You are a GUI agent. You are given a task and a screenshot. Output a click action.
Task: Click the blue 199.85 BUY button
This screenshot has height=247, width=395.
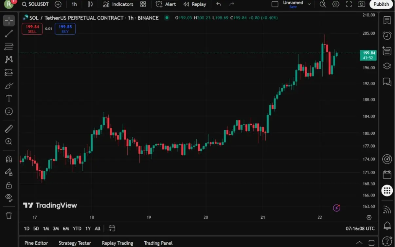(65, 29)
